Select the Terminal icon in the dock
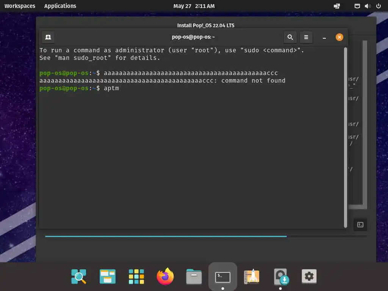388x291 pixels. (223, 277)
